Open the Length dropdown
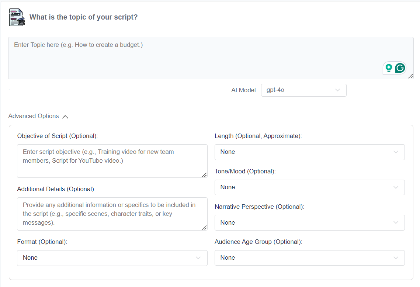Viewport: 420px width, 287px height. tap(310, 152)
